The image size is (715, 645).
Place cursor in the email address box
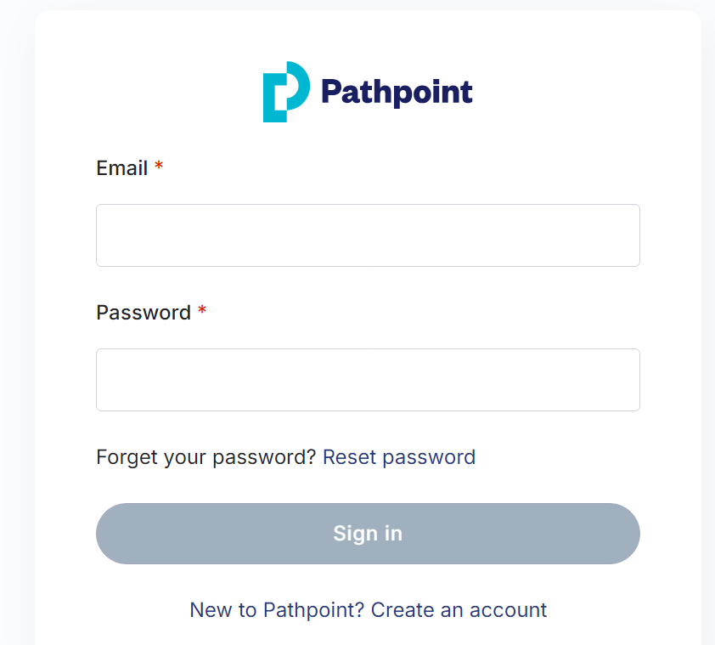pos(368,235)
